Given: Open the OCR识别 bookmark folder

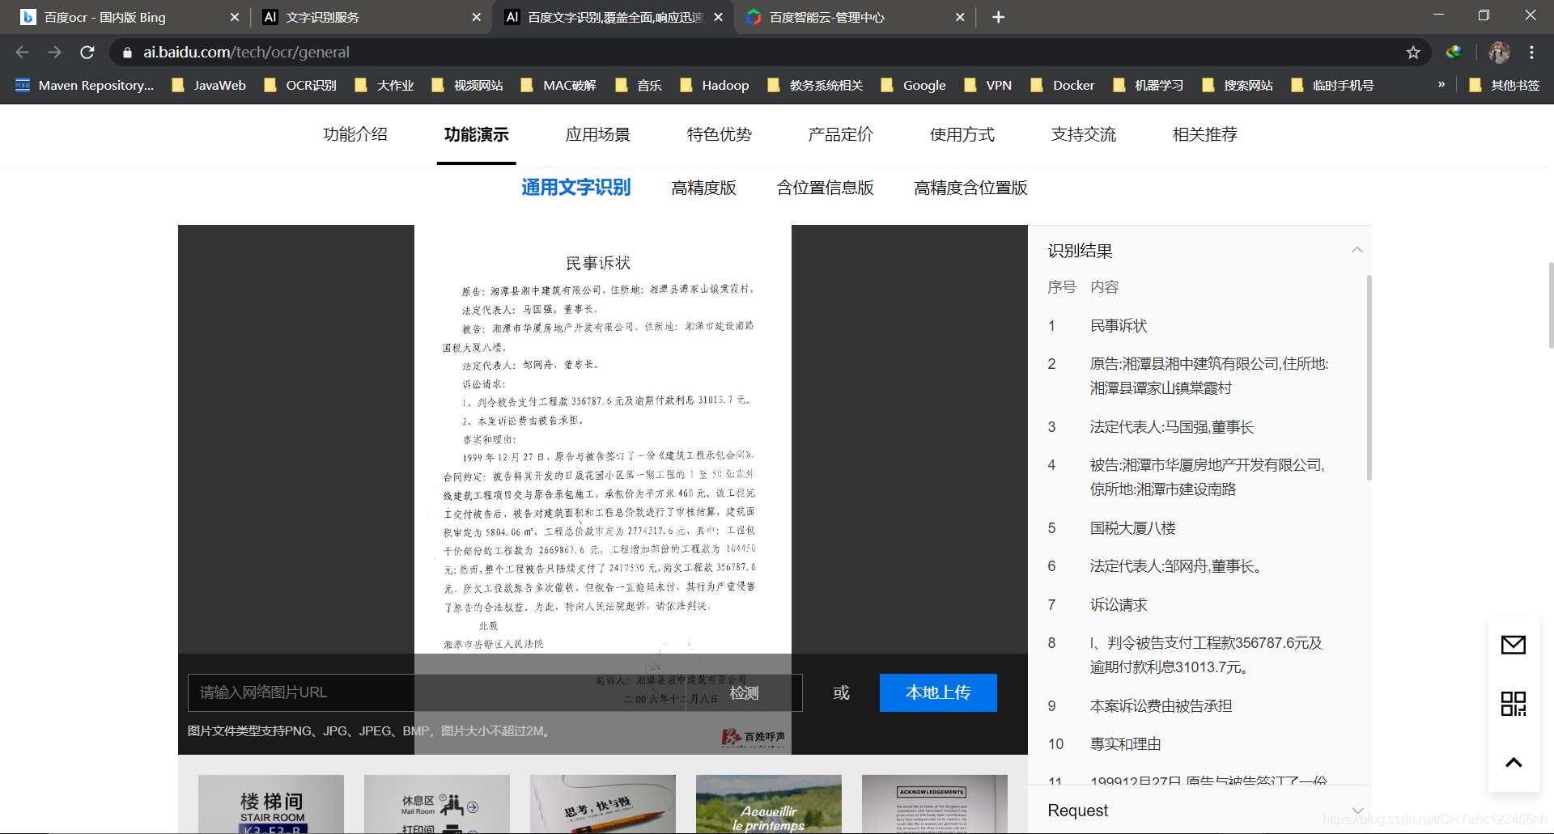Looking at the screenshot, I should [x=300, y=85].
